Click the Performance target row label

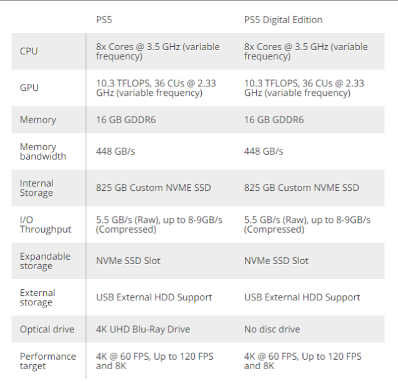pyautogui.click(x=47, y=360)
